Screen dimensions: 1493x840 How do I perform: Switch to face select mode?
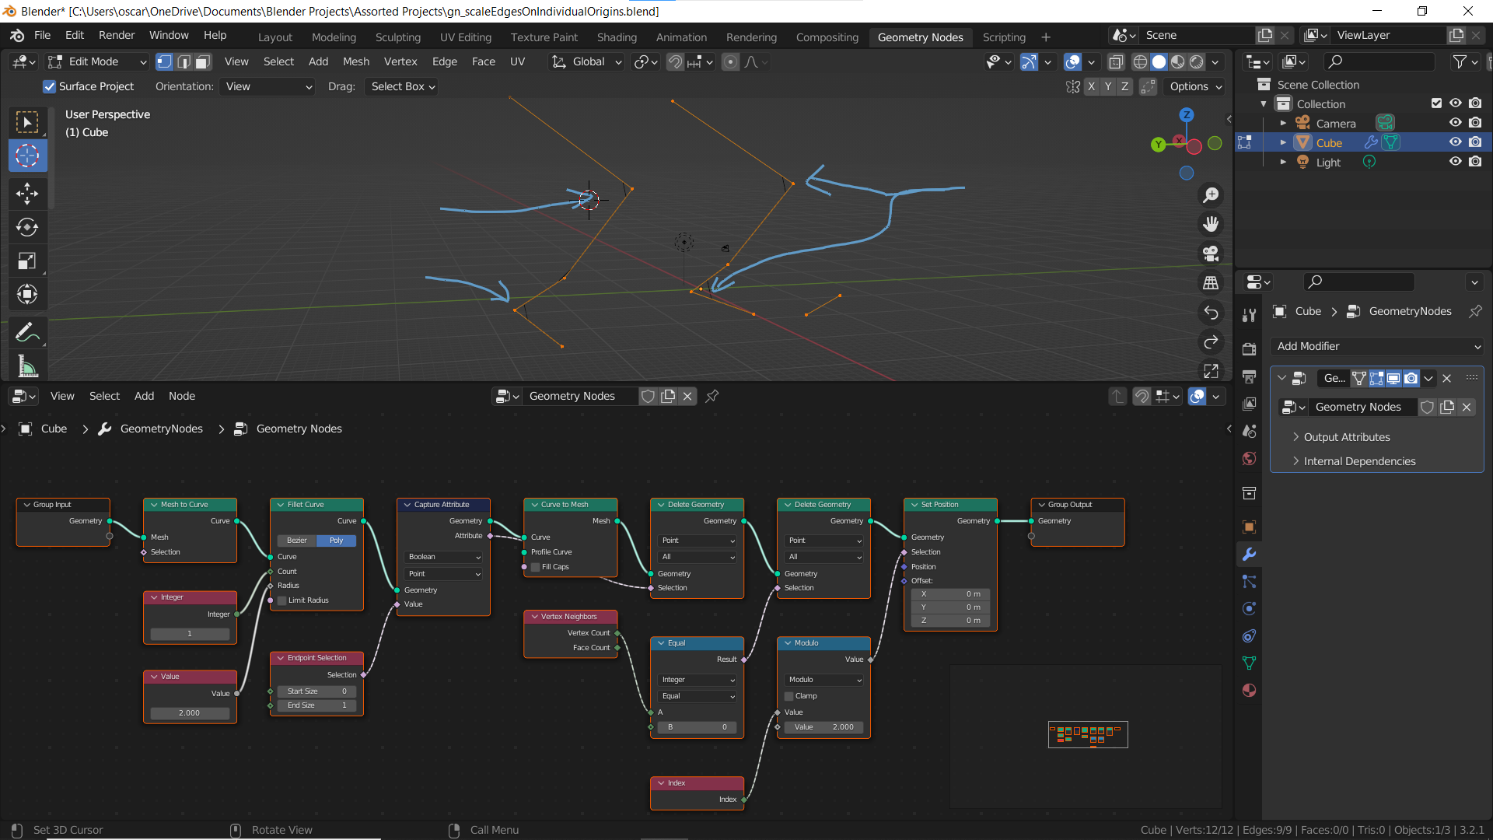[x=203, y=61]
